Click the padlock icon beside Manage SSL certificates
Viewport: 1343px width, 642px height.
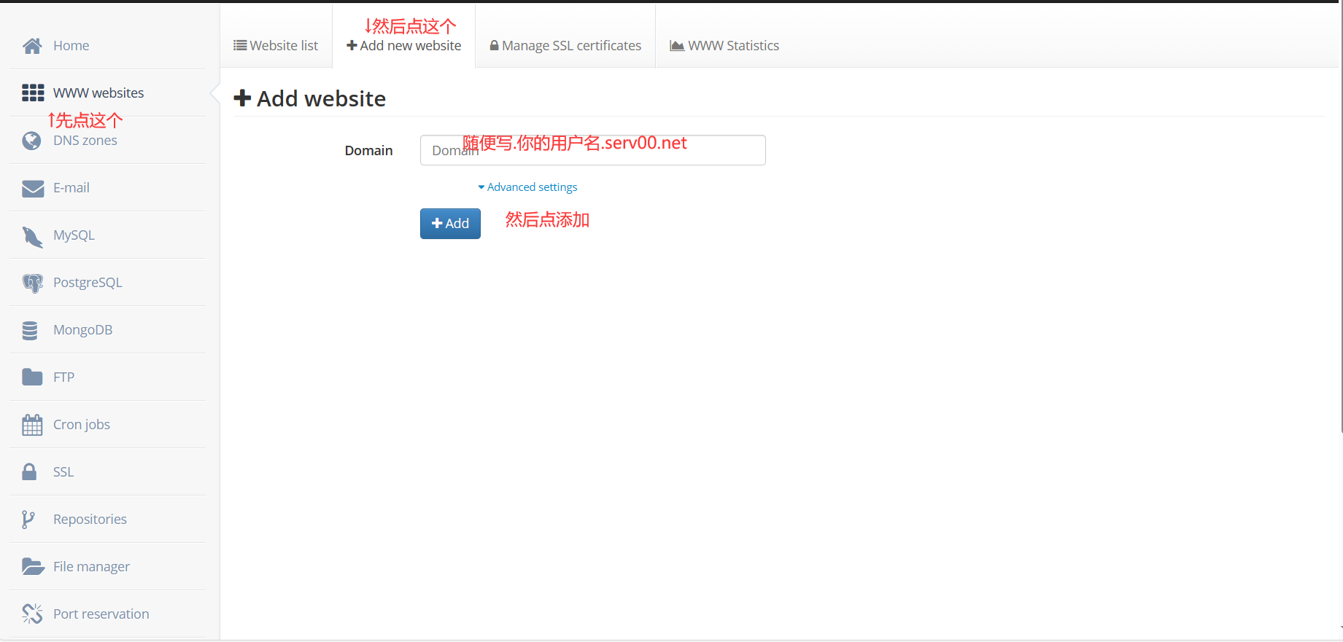[494, 45]
